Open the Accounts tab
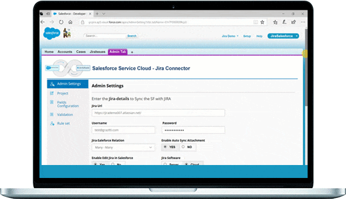This screenshot has width=346, height=199. point(65,52)
